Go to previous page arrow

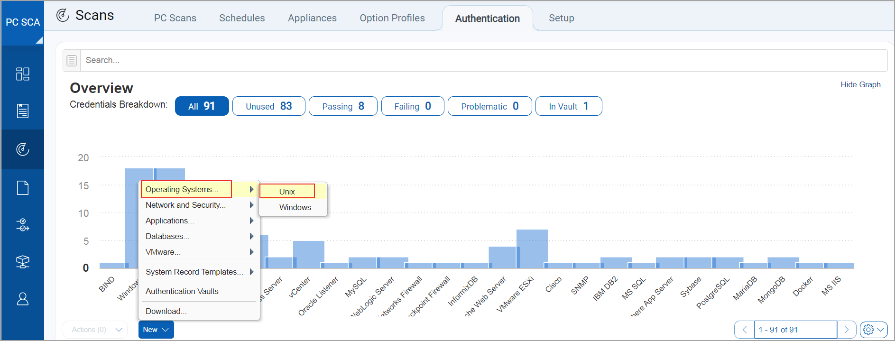click(744, 330)
